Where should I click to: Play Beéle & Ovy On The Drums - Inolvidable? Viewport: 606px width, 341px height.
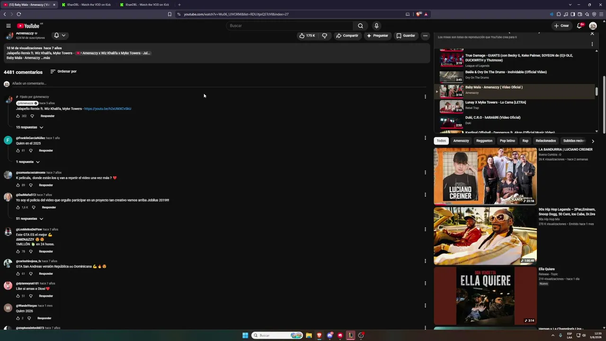[x=514, y=76]
